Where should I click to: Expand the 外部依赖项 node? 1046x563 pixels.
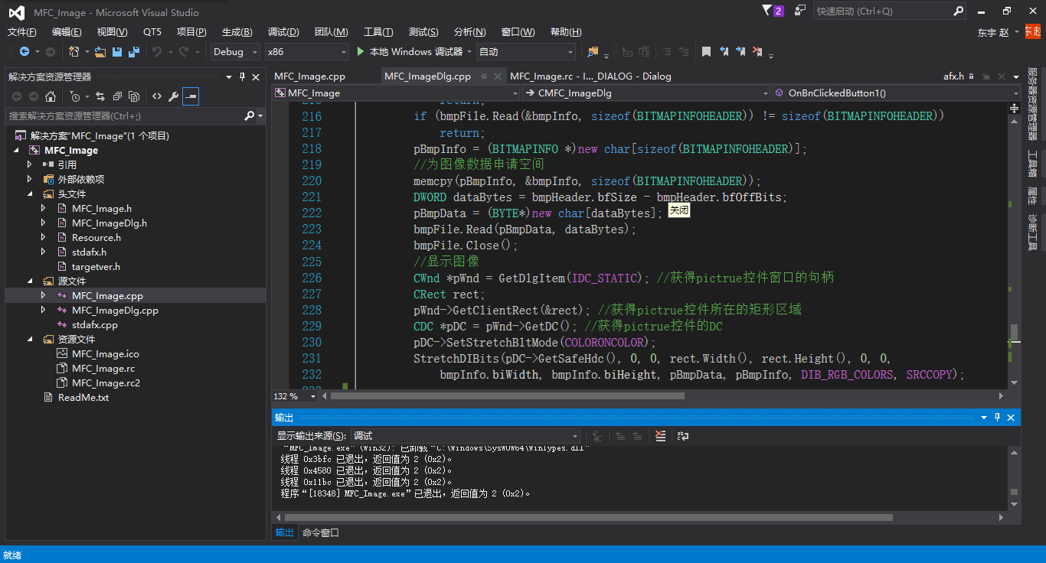(31, 179)
